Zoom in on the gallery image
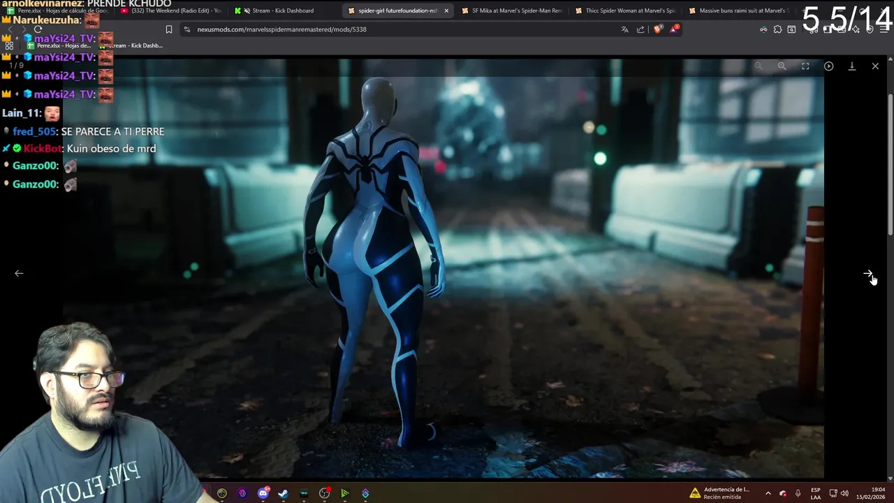The width and height of the screenshot is (894, 503). point(782,66)
